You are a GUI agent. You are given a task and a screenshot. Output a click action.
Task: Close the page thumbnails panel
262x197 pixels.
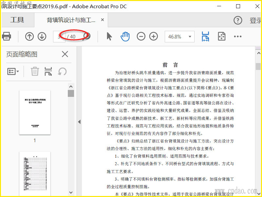tap(65, 54)
